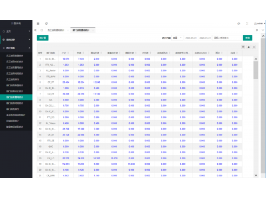Click the green 查询 search button
266x199 pixels.
point(248,38)
